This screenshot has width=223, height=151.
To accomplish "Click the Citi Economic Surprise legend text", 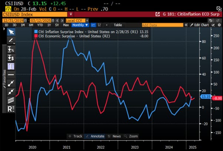I will 74,36.
